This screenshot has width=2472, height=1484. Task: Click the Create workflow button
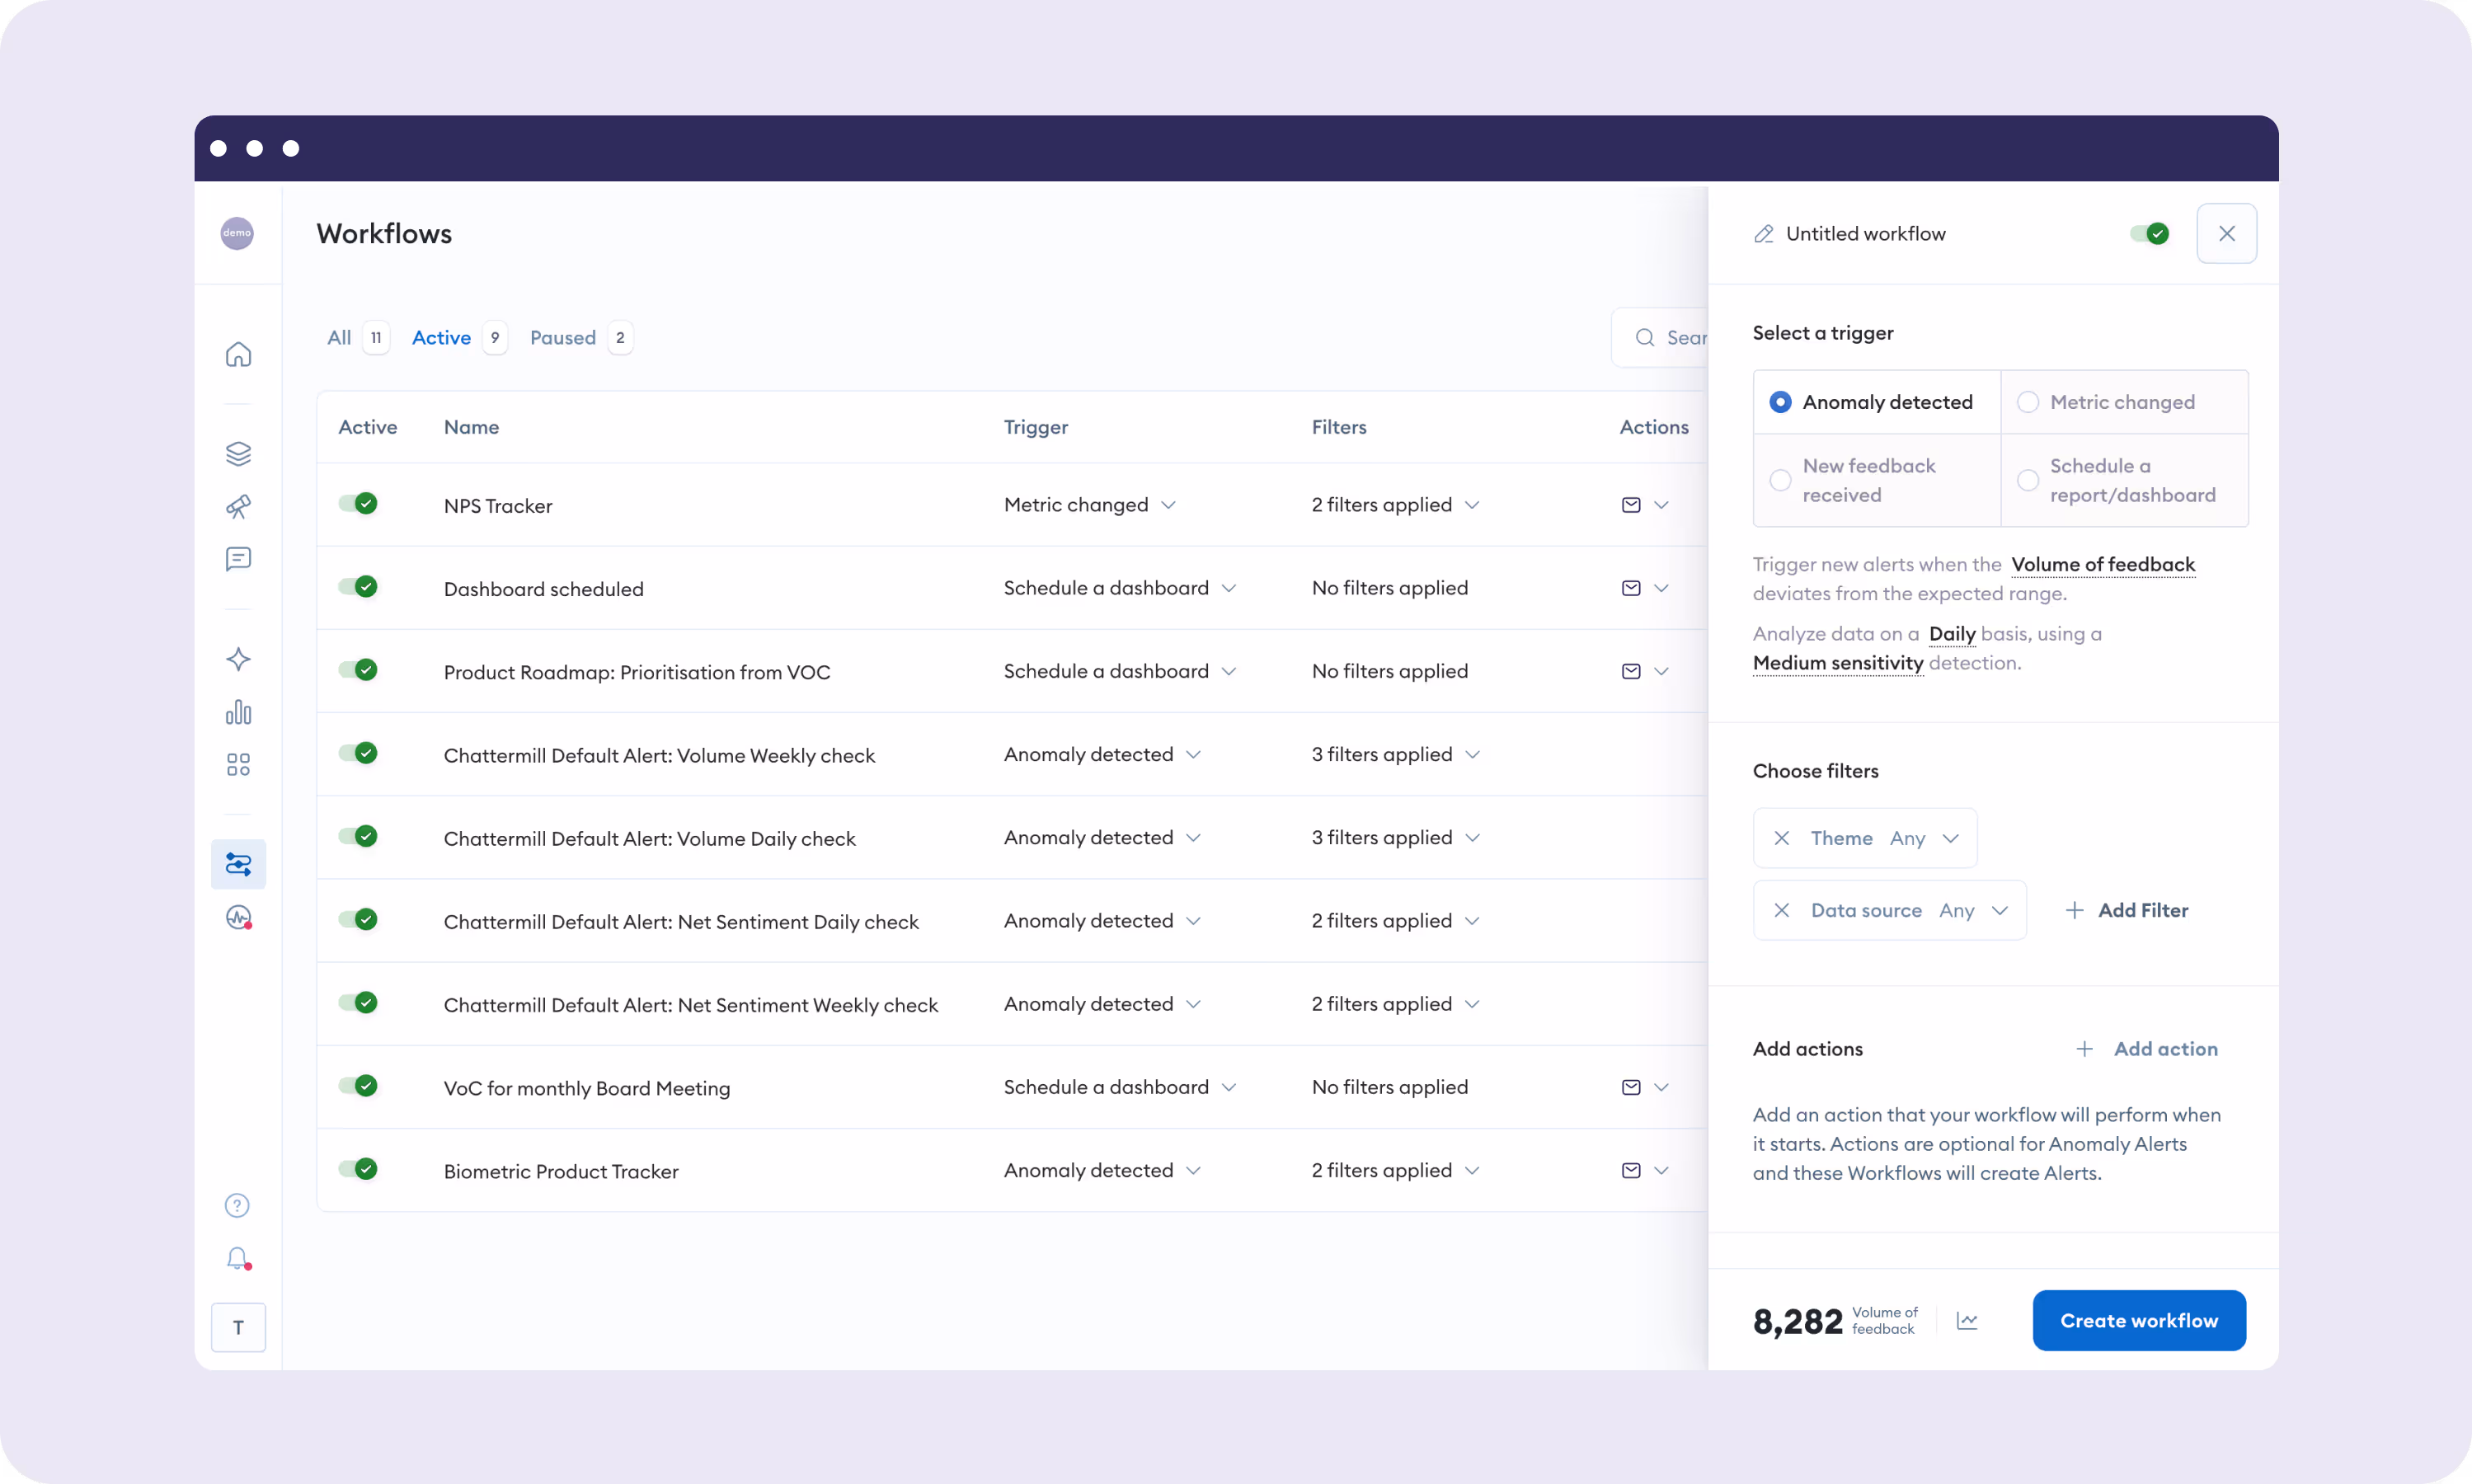pyautogui.click(x=2139, y=1321)
